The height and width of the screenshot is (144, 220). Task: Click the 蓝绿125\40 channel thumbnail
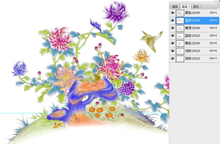click(180, 21)
